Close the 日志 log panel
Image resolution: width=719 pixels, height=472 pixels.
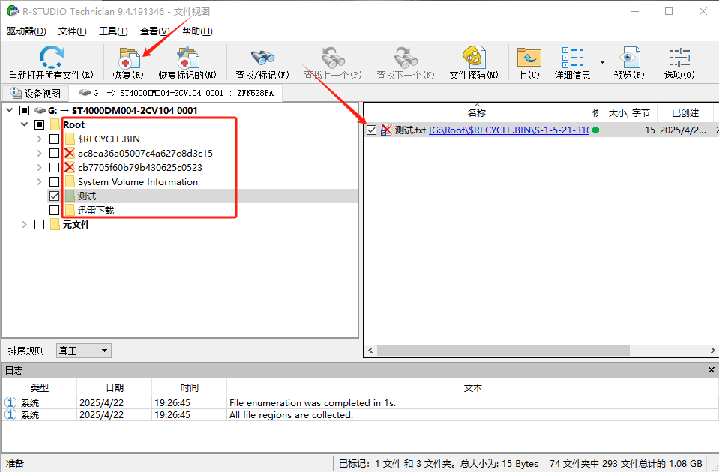click(x=712, y=369)
